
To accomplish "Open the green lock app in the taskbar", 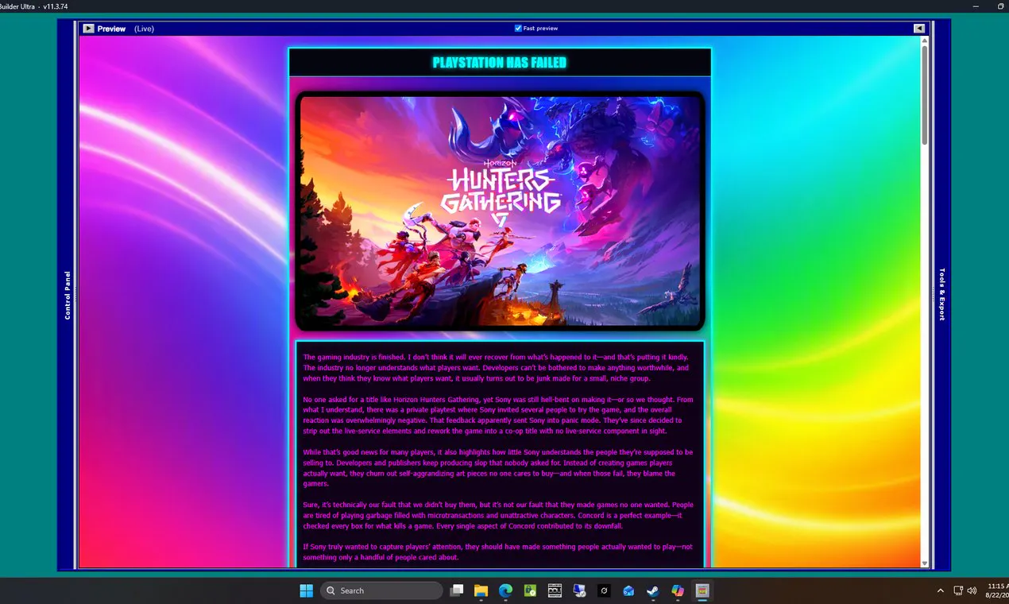I will (530, 590).
